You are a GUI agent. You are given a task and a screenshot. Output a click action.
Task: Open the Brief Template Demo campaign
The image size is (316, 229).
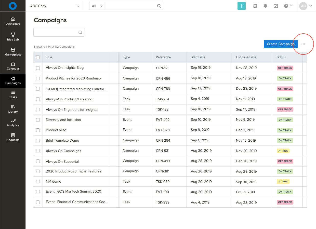tap(62, 140)
